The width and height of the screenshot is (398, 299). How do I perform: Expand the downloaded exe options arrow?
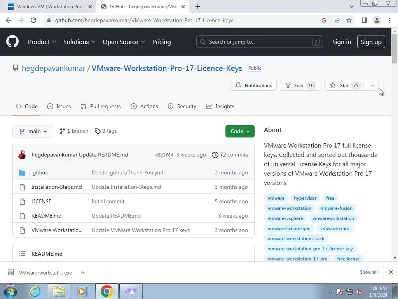pos(82,273)
